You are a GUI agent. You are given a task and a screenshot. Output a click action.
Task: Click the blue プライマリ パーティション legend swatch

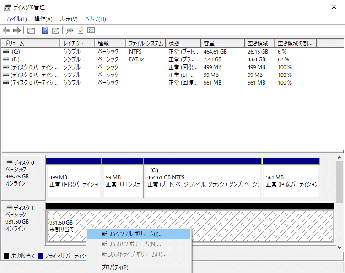point(40,256)
